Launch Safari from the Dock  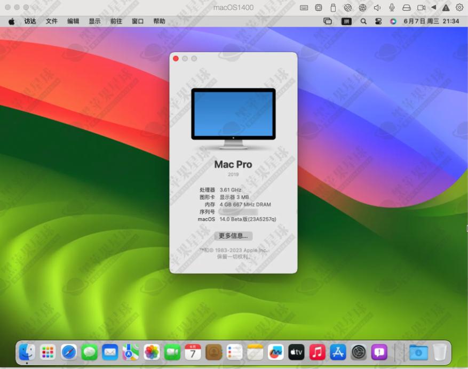(x=69, y=352)
